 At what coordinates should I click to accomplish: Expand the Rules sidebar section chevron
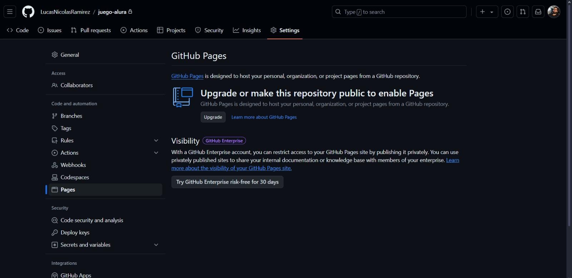click(x=156, y=140)
